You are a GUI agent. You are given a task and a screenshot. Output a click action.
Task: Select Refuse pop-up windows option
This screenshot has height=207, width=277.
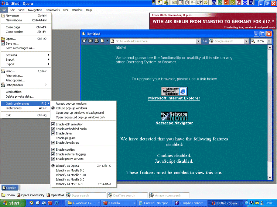[71, 108]
